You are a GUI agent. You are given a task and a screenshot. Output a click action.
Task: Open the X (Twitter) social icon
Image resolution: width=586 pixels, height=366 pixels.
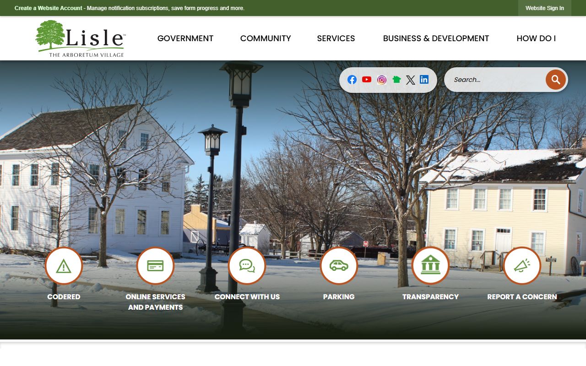[x=411, y=80]
